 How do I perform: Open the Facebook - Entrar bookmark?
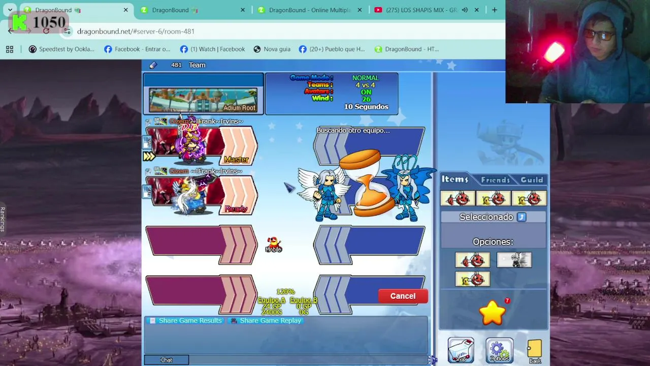137,49
